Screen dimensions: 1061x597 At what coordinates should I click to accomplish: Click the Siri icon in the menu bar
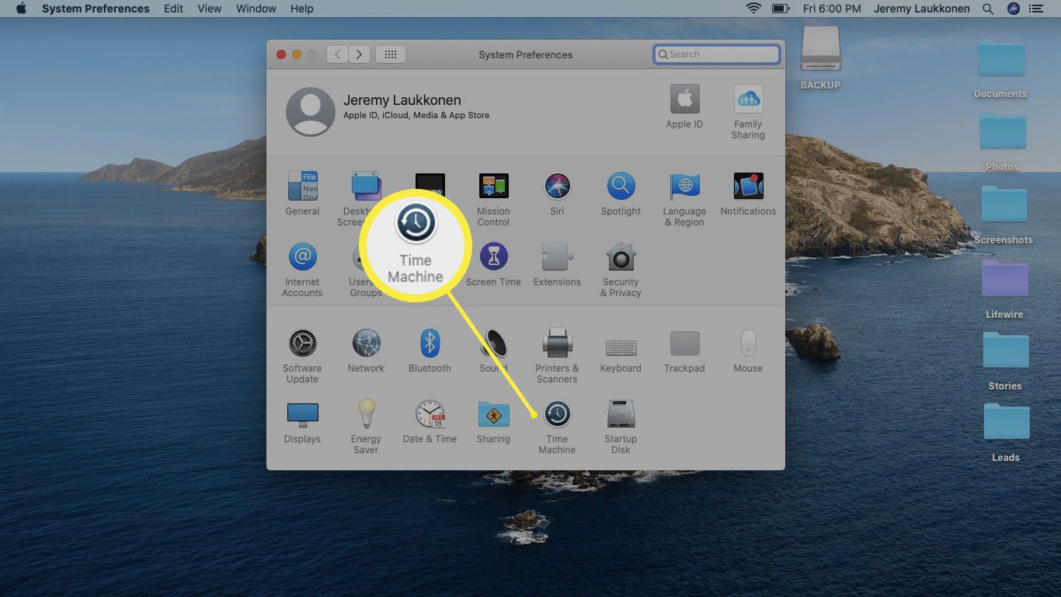pyautogui.click(x=1013, y=9)
